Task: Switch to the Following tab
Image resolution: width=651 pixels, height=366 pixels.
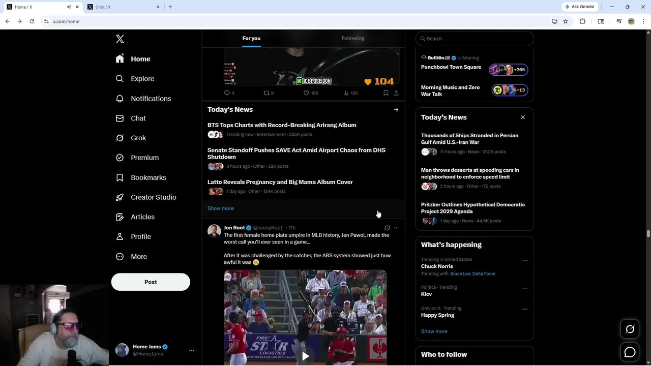Action: click(x=353, y=38)
